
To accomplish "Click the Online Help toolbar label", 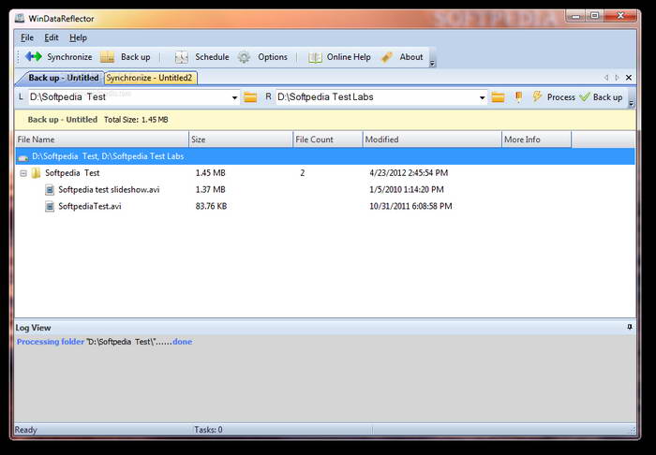I will click(349, 57).
